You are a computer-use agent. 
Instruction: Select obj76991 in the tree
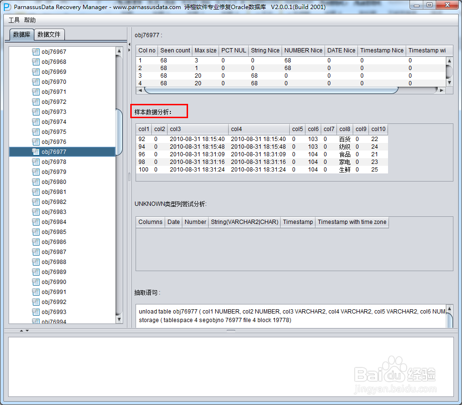pyautogui.click(x=54, y=292)
